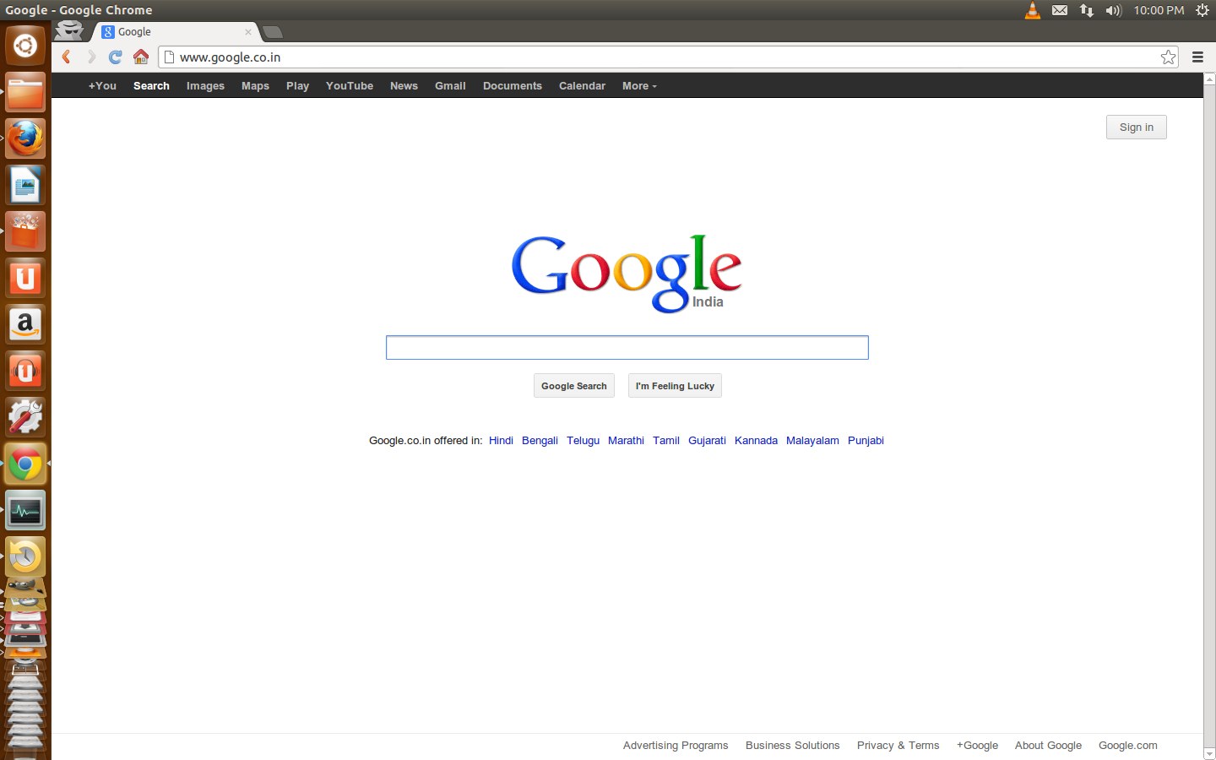Open the VLC indicator in system tray
Viewport: 1216px width, 760px height.
(1032, 10)
